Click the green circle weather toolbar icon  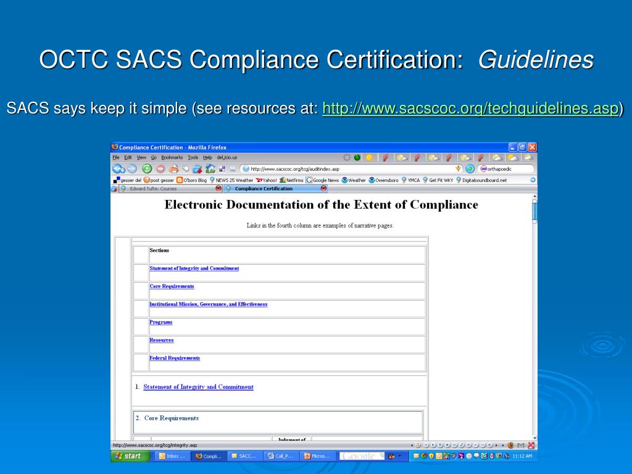click(357, 157)
